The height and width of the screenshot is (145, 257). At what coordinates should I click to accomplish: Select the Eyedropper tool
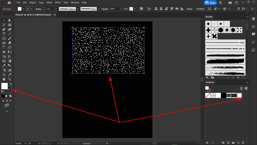click(4, 66)
